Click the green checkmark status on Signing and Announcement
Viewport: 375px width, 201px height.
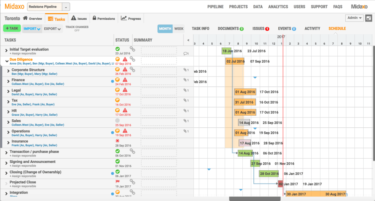(x=118, y=161)
